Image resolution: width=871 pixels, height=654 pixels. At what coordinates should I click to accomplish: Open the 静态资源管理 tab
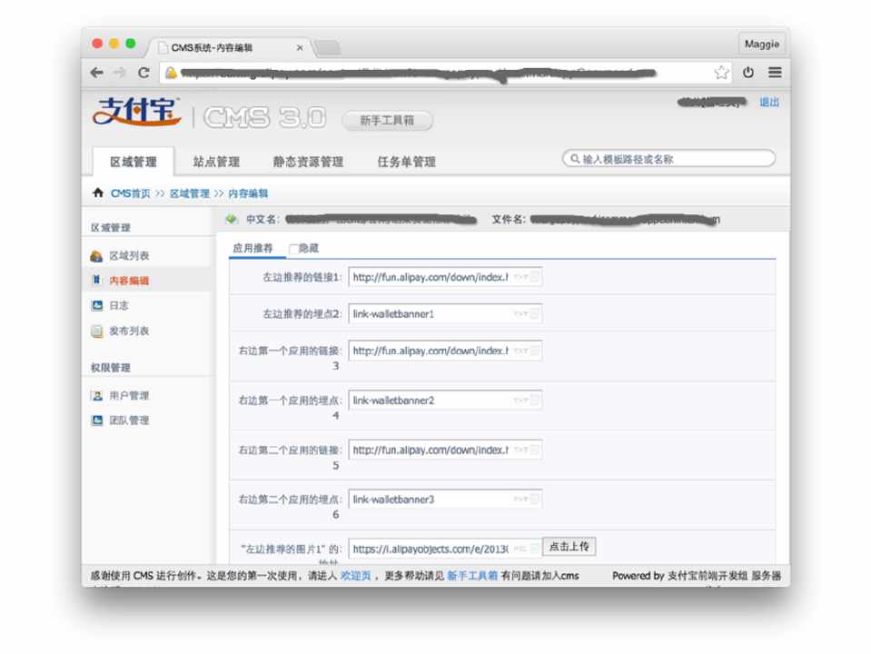pos(308,162)
